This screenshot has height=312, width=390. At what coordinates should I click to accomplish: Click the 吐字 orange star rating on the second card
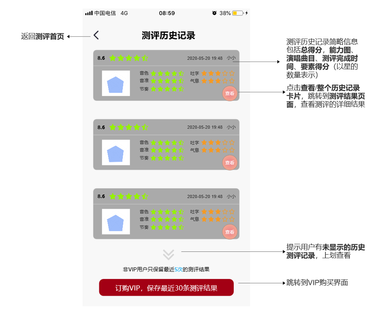(218, 142)
